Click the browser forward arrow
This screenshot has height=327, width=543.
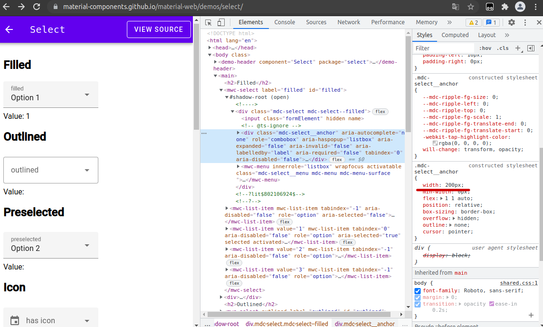pos(21,7)
